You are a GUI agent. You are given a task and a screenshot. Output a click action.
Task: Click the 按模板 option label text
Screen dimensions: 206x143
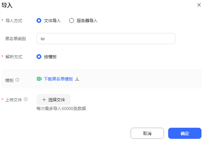pyautogui.click(x=50, y=57)
